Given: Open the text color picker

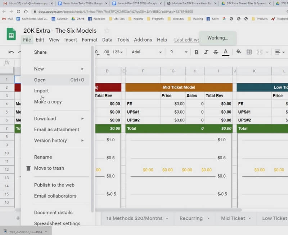Looking at the screenshot, I should pyautogui.click(x=226, y=52).
